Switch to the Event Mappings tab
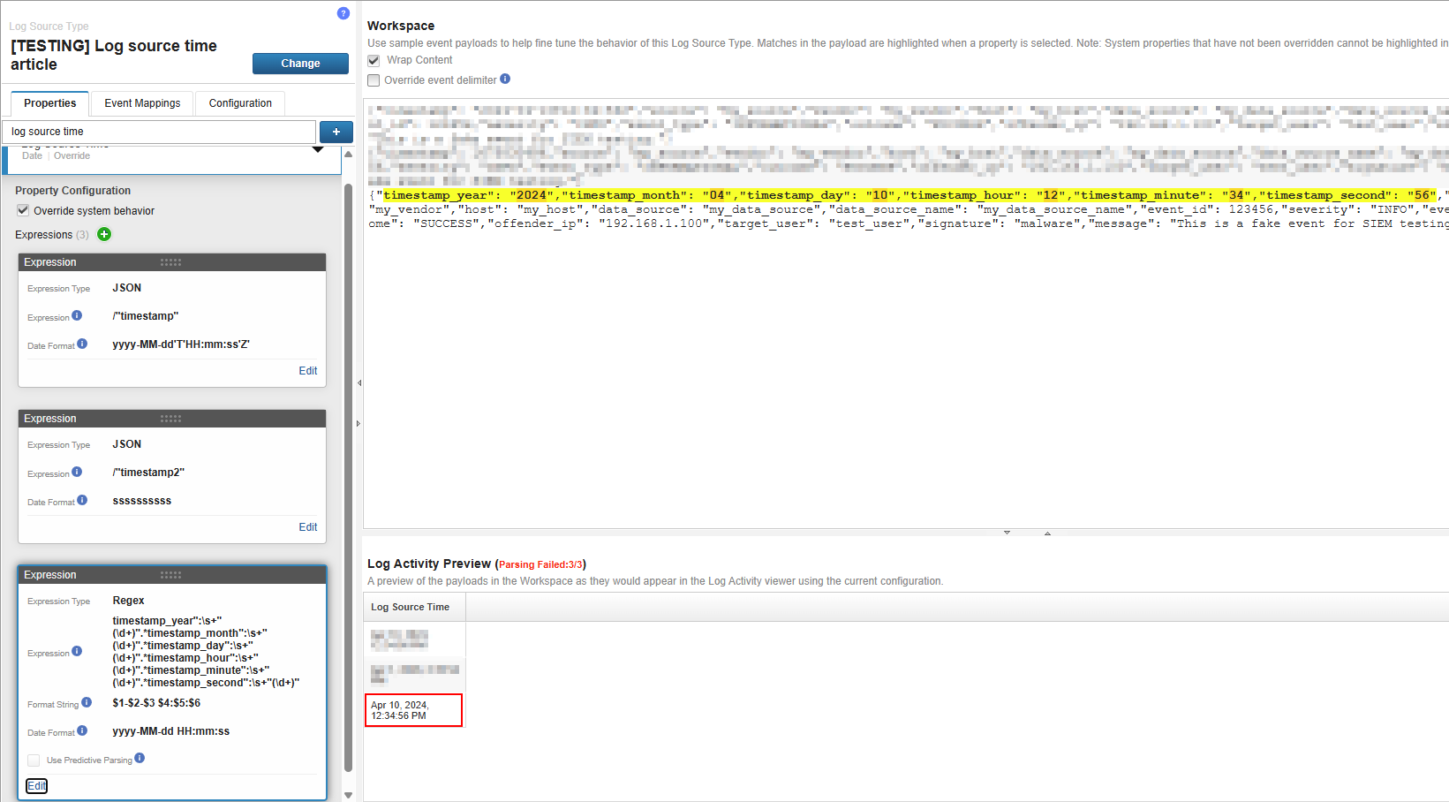Image resolution: width=1449 pixels, height=802 pixels. [x=142, y=103]
